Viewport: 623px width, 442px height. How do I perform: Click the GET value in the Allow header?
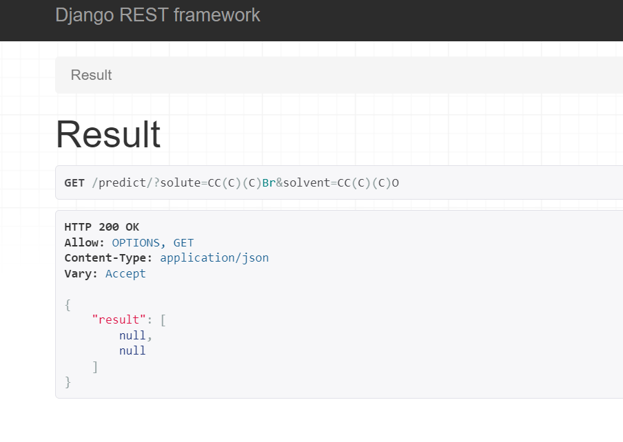tap(183, 242)
